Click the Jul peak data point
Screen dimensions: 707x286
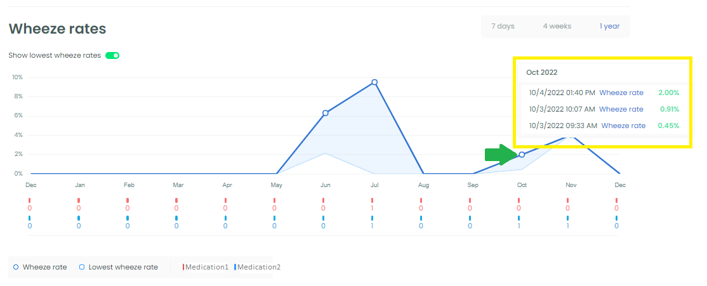(374, 82)
